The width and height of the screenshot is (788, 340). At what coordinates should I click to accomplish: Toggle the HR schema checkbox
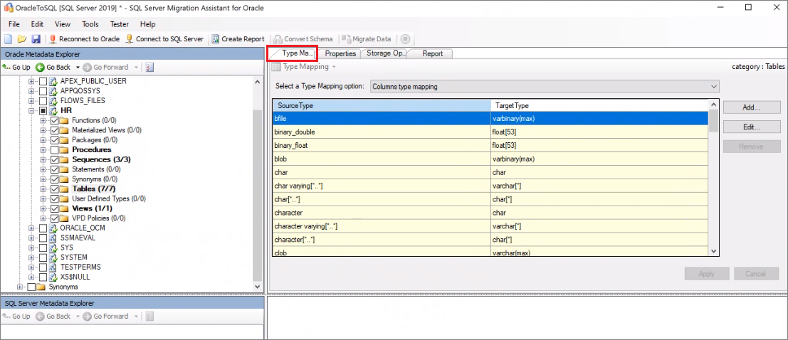[x=43, y=110]
